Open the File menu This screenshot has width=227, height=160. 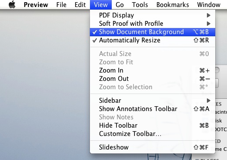[x=61, y=5]
